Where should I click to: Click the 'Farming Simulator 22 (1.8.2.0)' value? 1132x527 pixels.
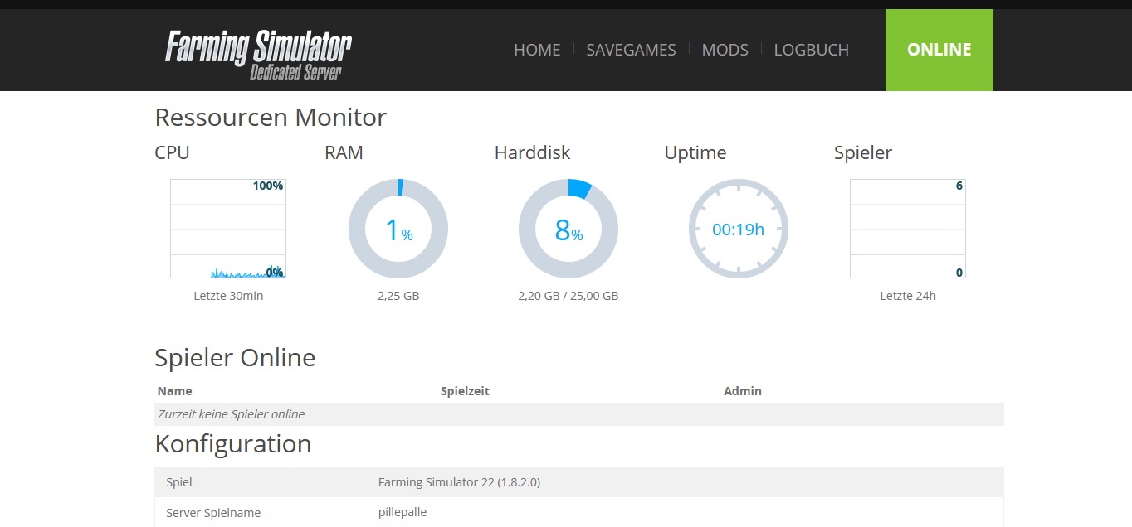460,482
